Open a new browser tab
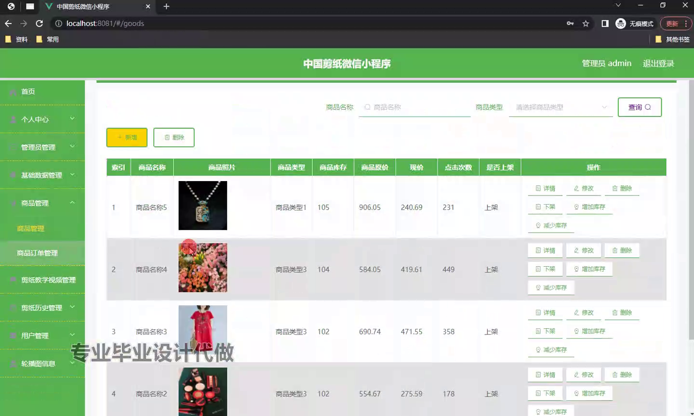Viewport: 694px width, 416px height. pyautogui.click(x=166, y=6)
